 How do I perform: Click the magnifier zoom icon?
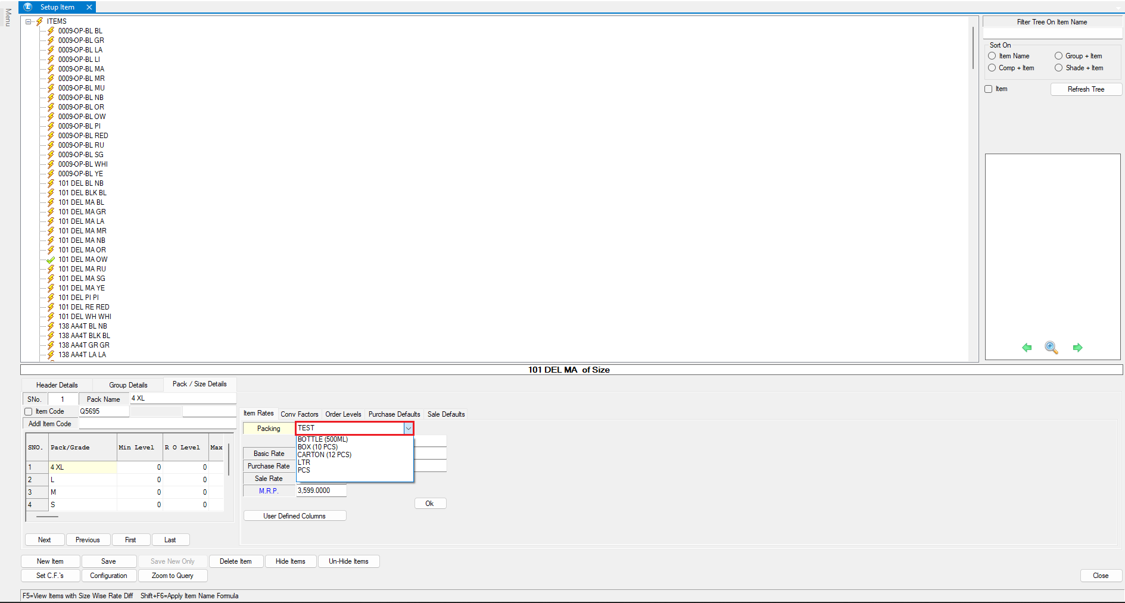pyautogui.click(x=1051, y=348)
